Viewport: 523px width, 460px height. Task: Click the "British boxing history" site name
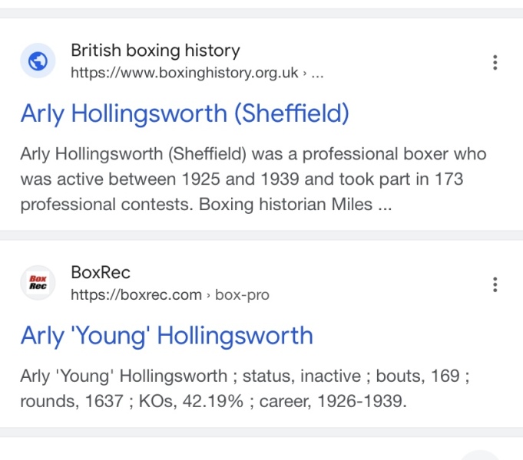(x=155, y=51)
